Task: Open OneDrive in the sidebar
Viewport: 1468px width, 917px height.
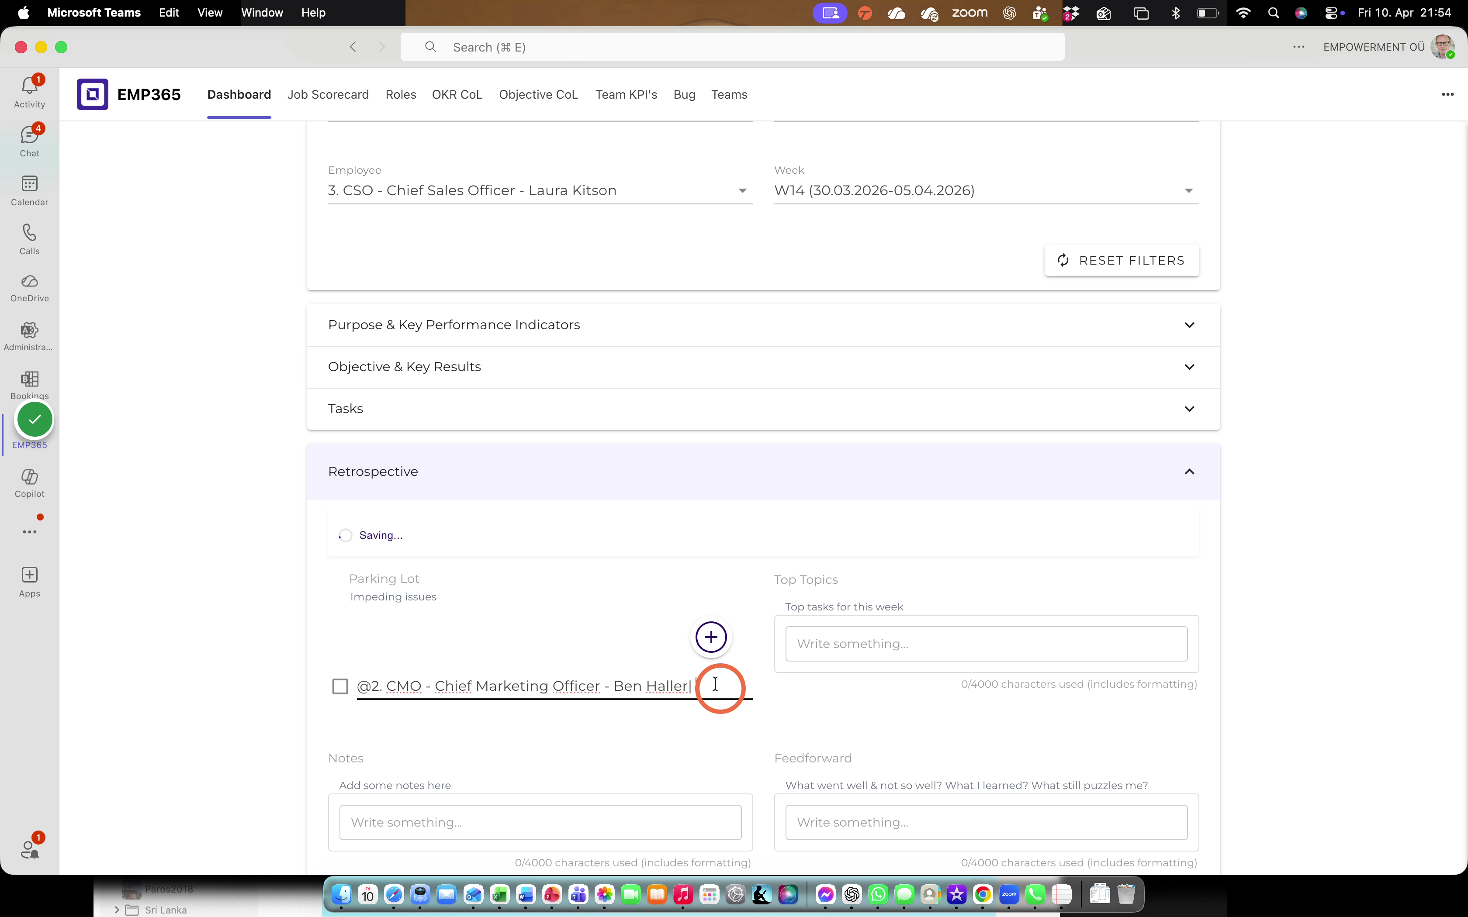Action: tap(29, 287)
